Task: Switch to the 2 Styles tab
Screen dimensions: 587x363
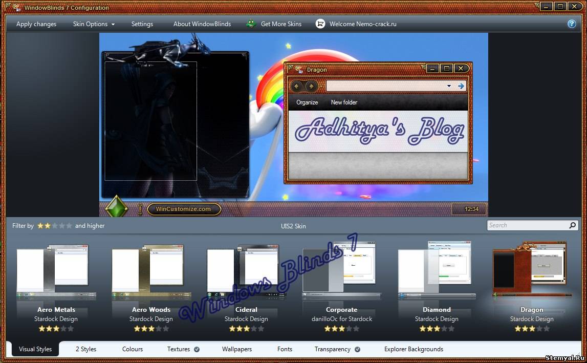Action: pyautogui.click(x=86, y=349)
